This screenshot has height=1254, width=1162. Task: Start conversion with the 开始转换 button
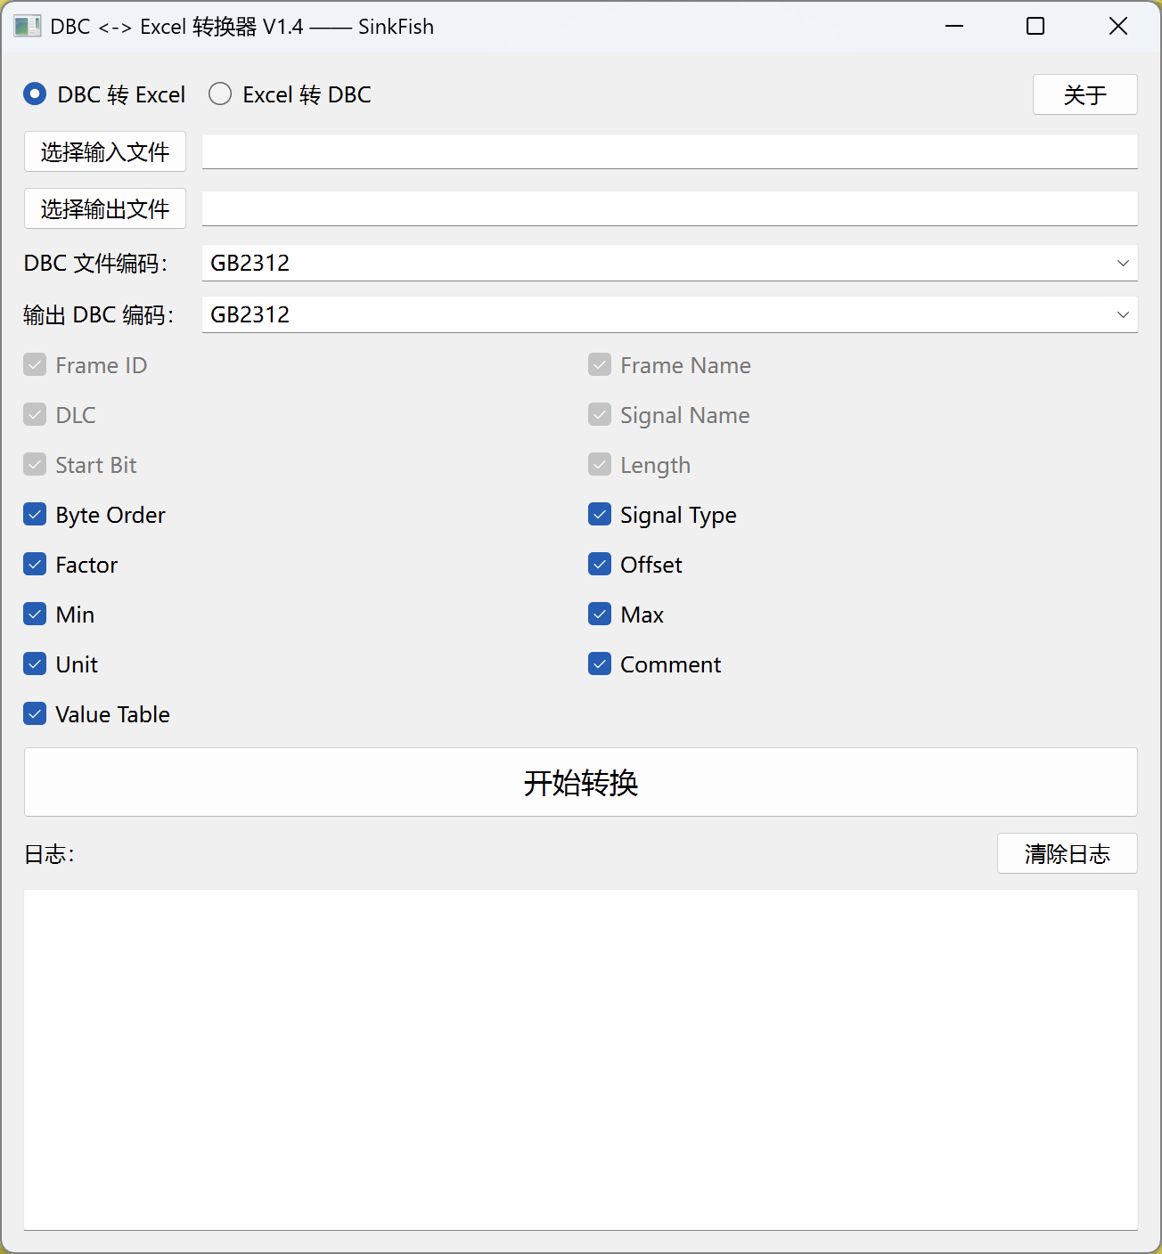pyautogui.click(x=581, y=783)
